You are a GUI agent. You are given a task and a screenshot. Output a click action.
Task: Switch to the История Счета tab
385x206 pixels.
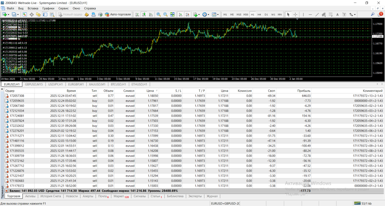(50, 196)
